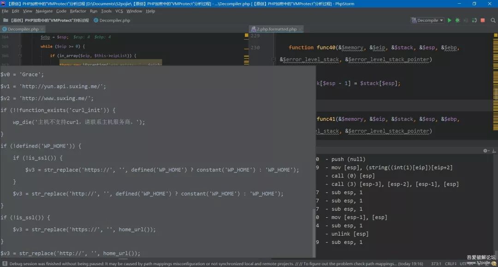The image size is (498, 267).
Task: Open the View menu
Action: point(27,11)
